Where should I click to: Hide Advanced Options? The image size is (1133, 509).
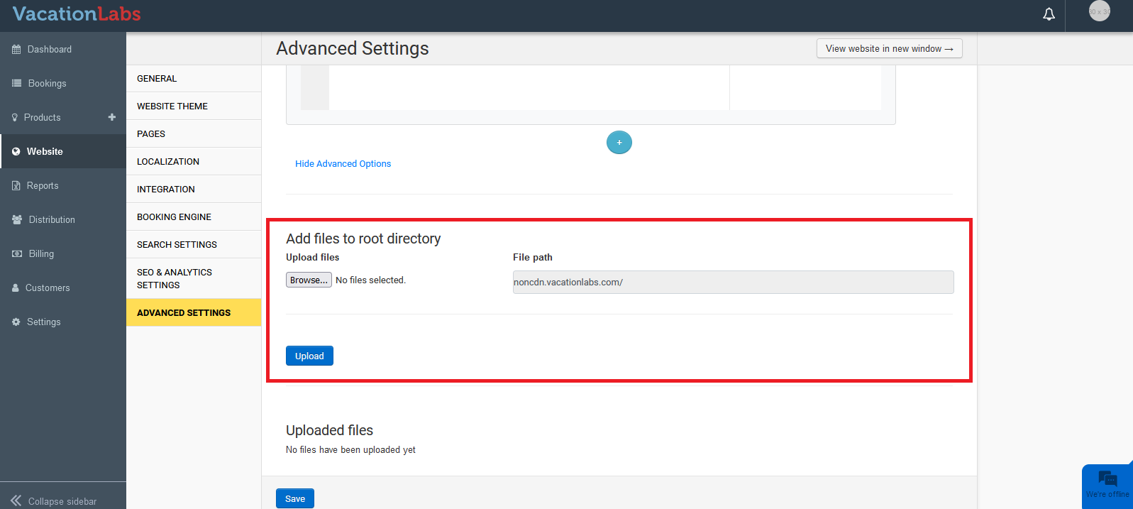click(343, 164)
